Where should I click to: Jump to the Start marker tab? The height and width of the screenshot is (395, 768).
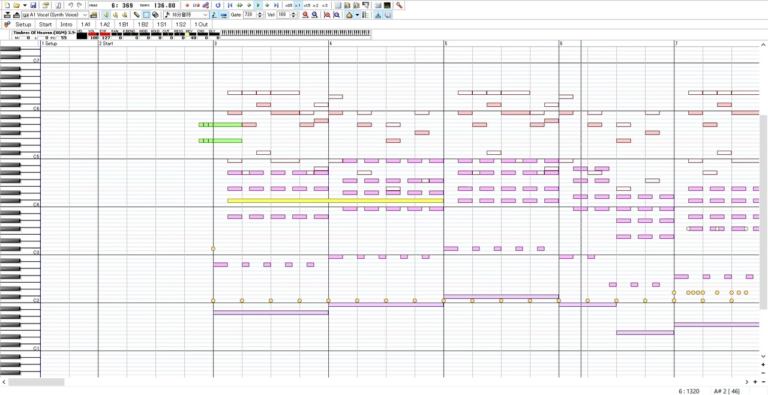(46, 25)
